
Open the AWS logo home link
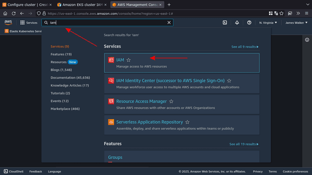8,23
